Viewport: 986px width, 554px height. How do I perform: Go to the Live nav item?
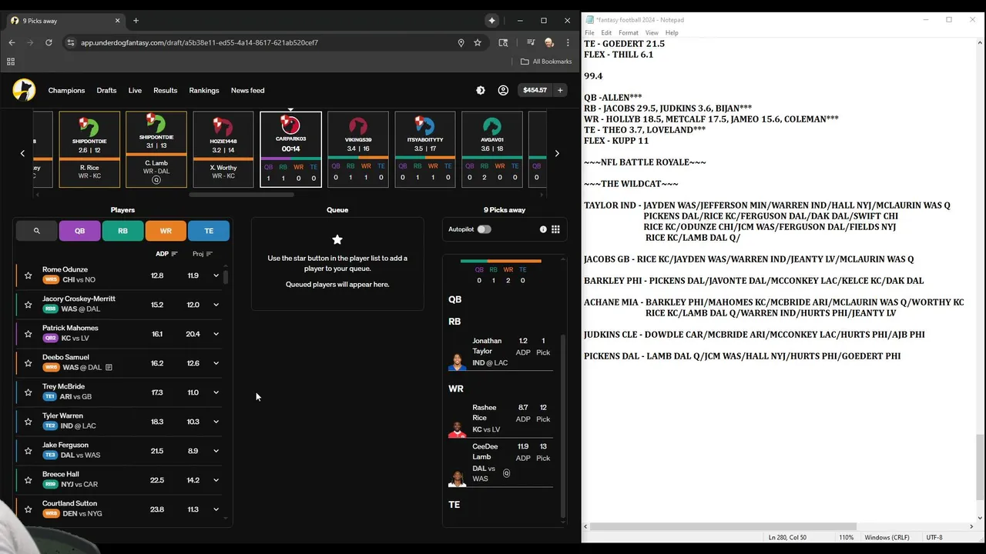tap(135, 90)
